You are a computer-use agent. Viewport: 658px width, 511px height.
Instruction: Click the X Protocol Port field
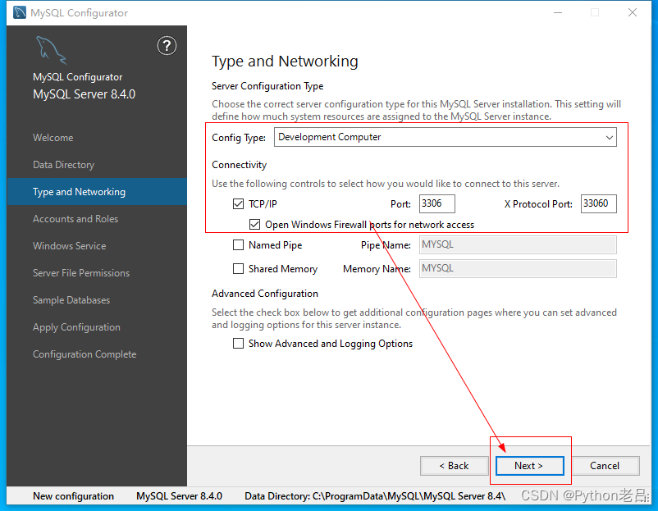pyautogui.click(x=599, y=203)
